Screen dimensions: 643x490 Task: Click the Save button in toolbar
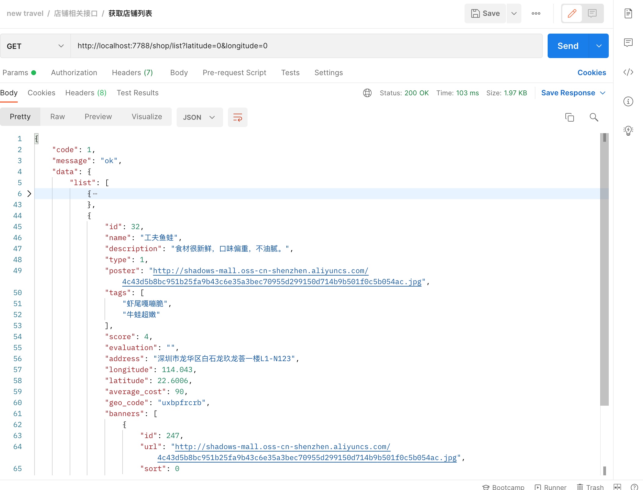[486, 13]
